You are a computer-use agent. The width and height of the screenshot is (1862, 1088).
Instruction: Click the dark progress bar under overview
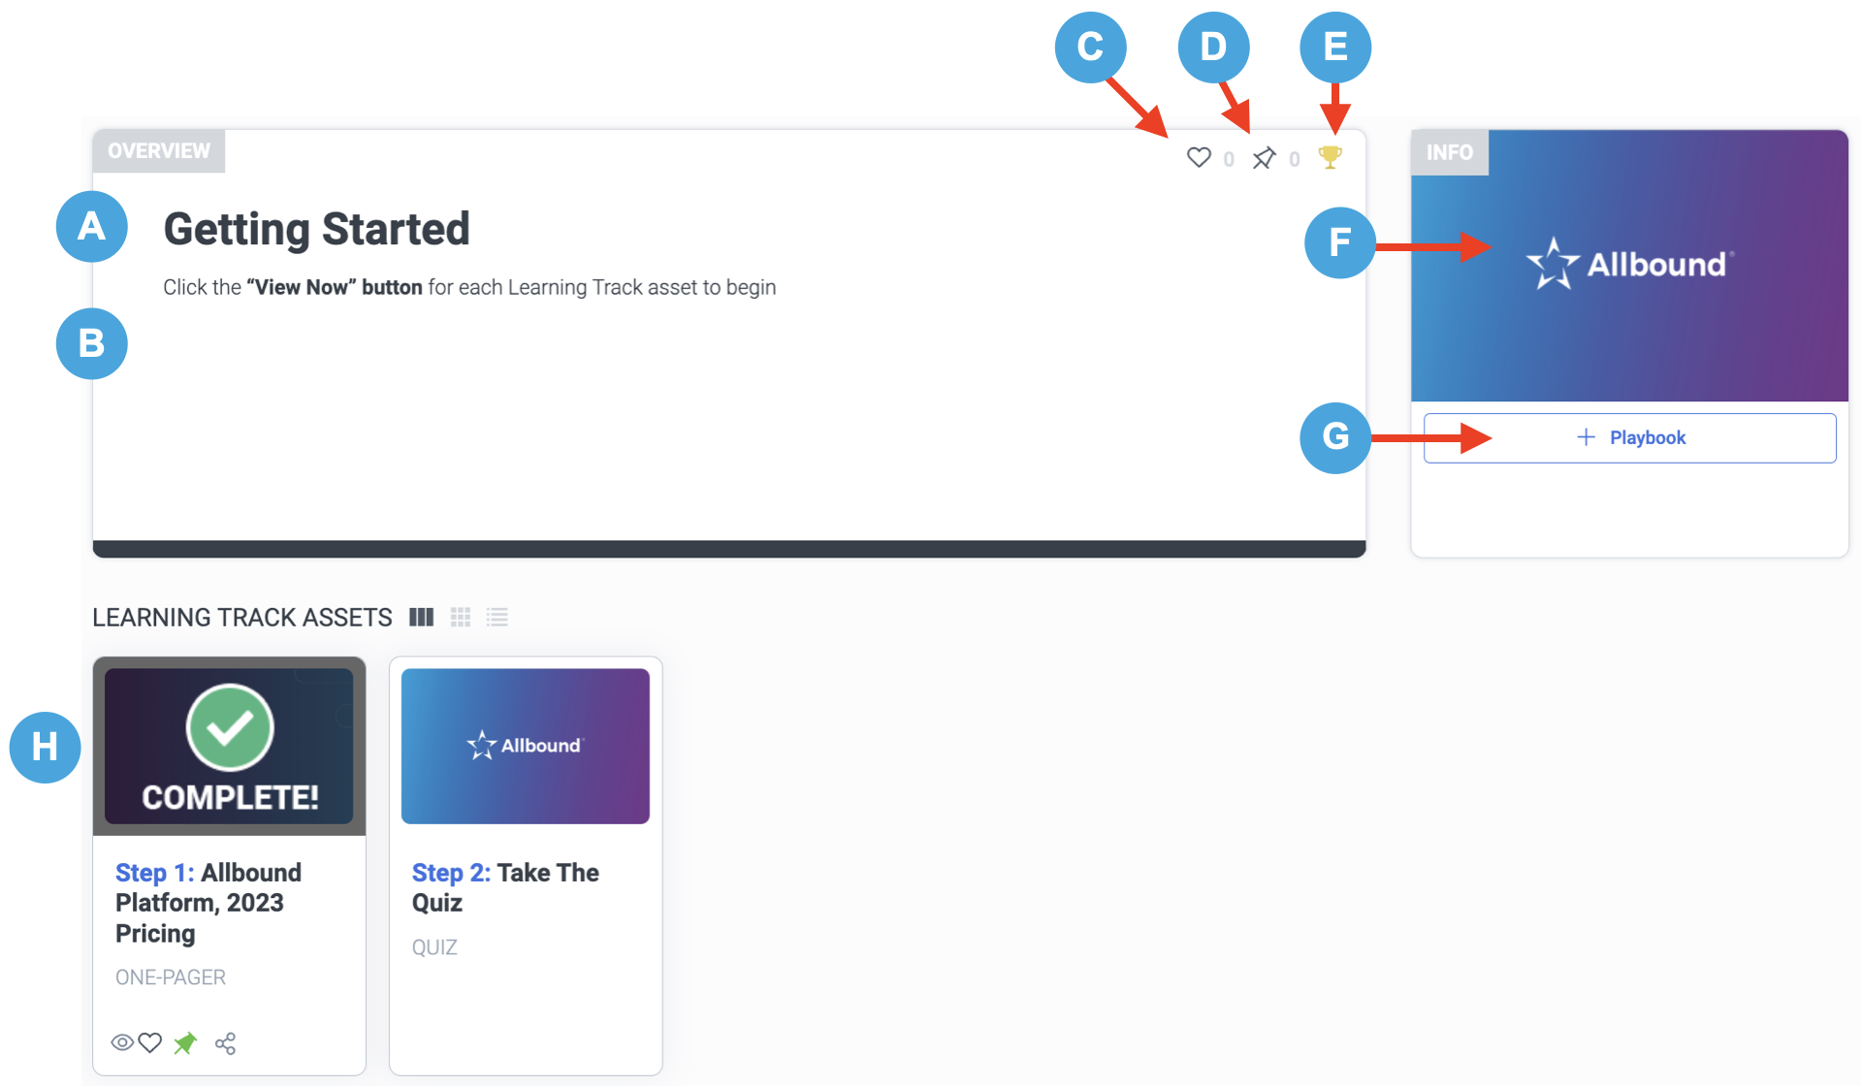click(729, 549)
